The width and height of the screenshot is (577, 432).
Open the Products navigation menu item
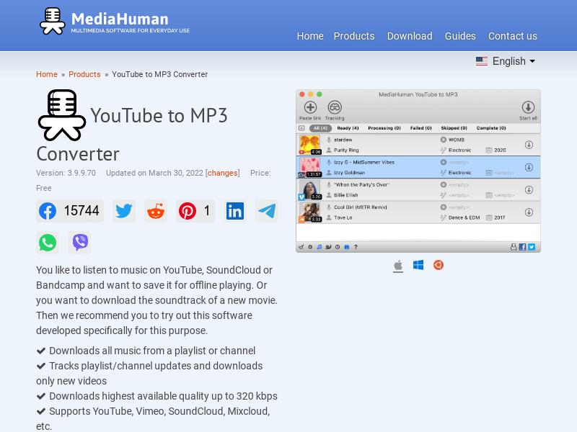pos(354,36)
